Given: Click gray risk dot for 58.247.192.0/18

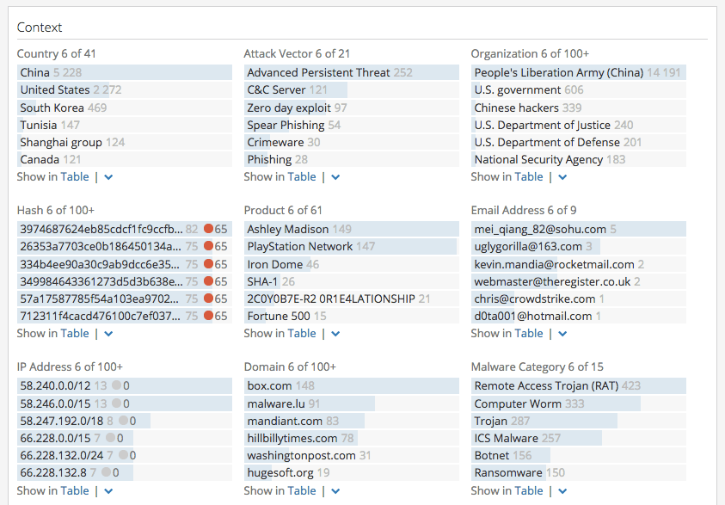Looking at the screenshot, I should point(123,421).
